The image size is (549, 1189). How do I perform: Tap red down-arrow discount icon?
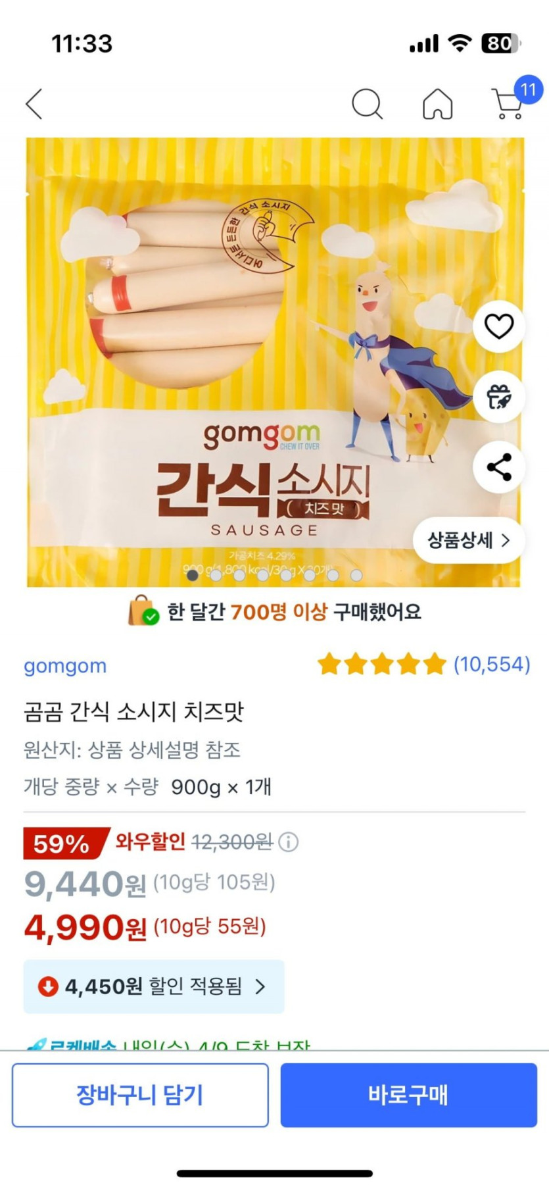click(47, 986)
